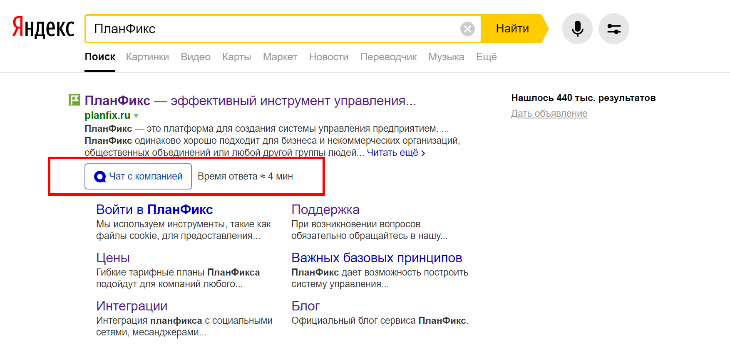The width and height of the screenshot is (730, 352).
Task: Start voice search with microphone icon
Action: pyautogui.click(x=577, y=29)
